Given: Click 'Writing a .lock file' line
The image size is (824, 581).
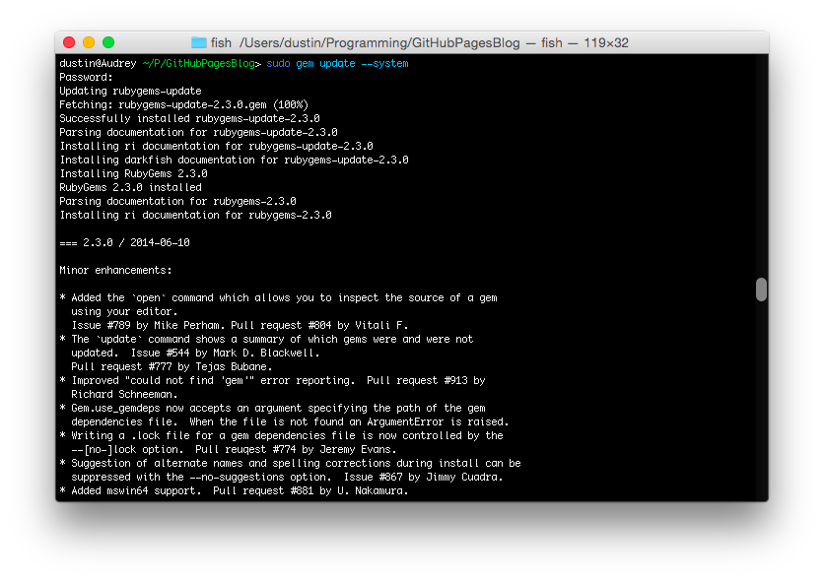Looking at the screenshot, I should click(281, 435).
